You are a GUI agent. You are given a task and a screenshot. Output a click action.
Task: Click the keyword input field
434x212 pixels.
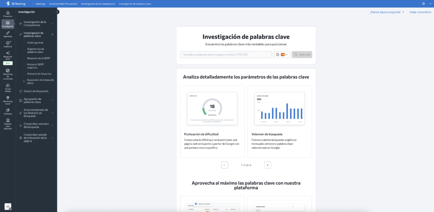226,55
